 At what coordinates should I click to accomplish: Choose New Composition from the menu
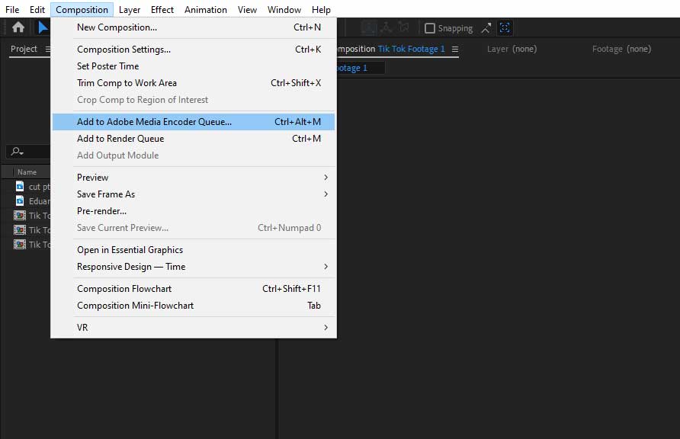point(118,27)
